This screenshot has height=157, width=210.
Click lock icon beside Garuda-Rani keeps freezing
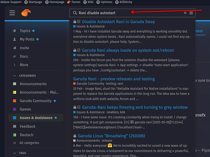pos(75,107)
